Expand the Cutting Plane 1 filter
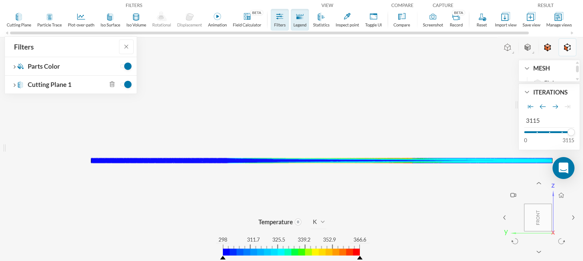583x261 pixels. click(x=14, y=85)
